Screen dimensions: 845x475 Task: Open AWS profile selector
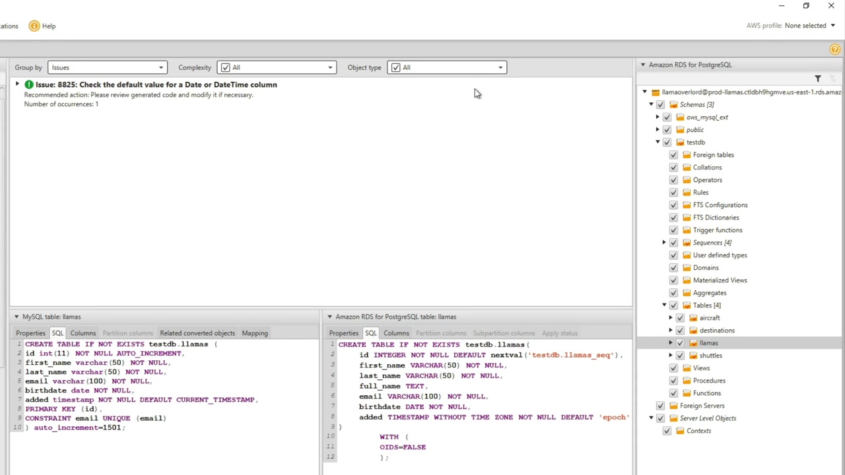tap(809, 26)
